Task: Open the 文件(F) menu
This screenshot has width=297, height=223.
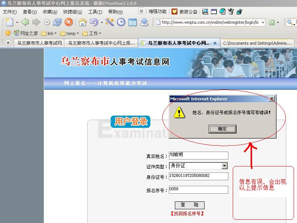Action: pyautogui.click(x=10, y=12)
